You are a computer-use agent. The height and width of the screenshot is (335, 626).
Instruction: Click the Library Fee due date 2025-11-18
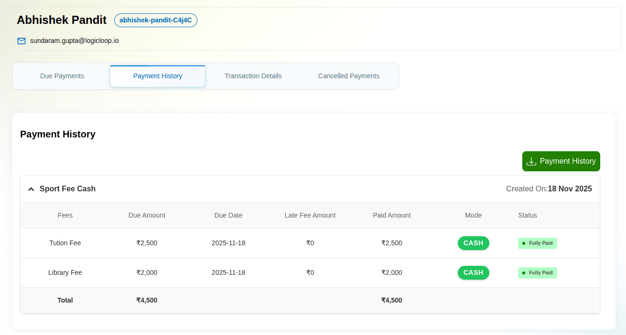click(x=228, y=272)
